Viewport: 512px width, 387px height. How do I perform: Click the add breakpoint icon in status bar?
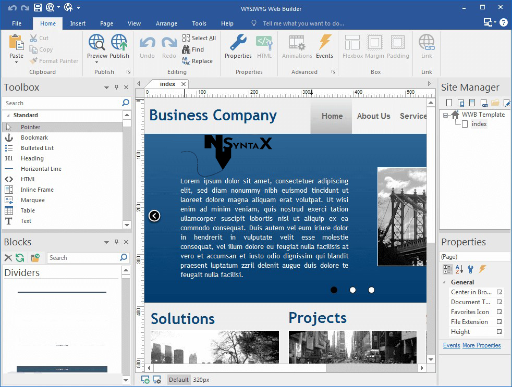click(x=145, y=380)
